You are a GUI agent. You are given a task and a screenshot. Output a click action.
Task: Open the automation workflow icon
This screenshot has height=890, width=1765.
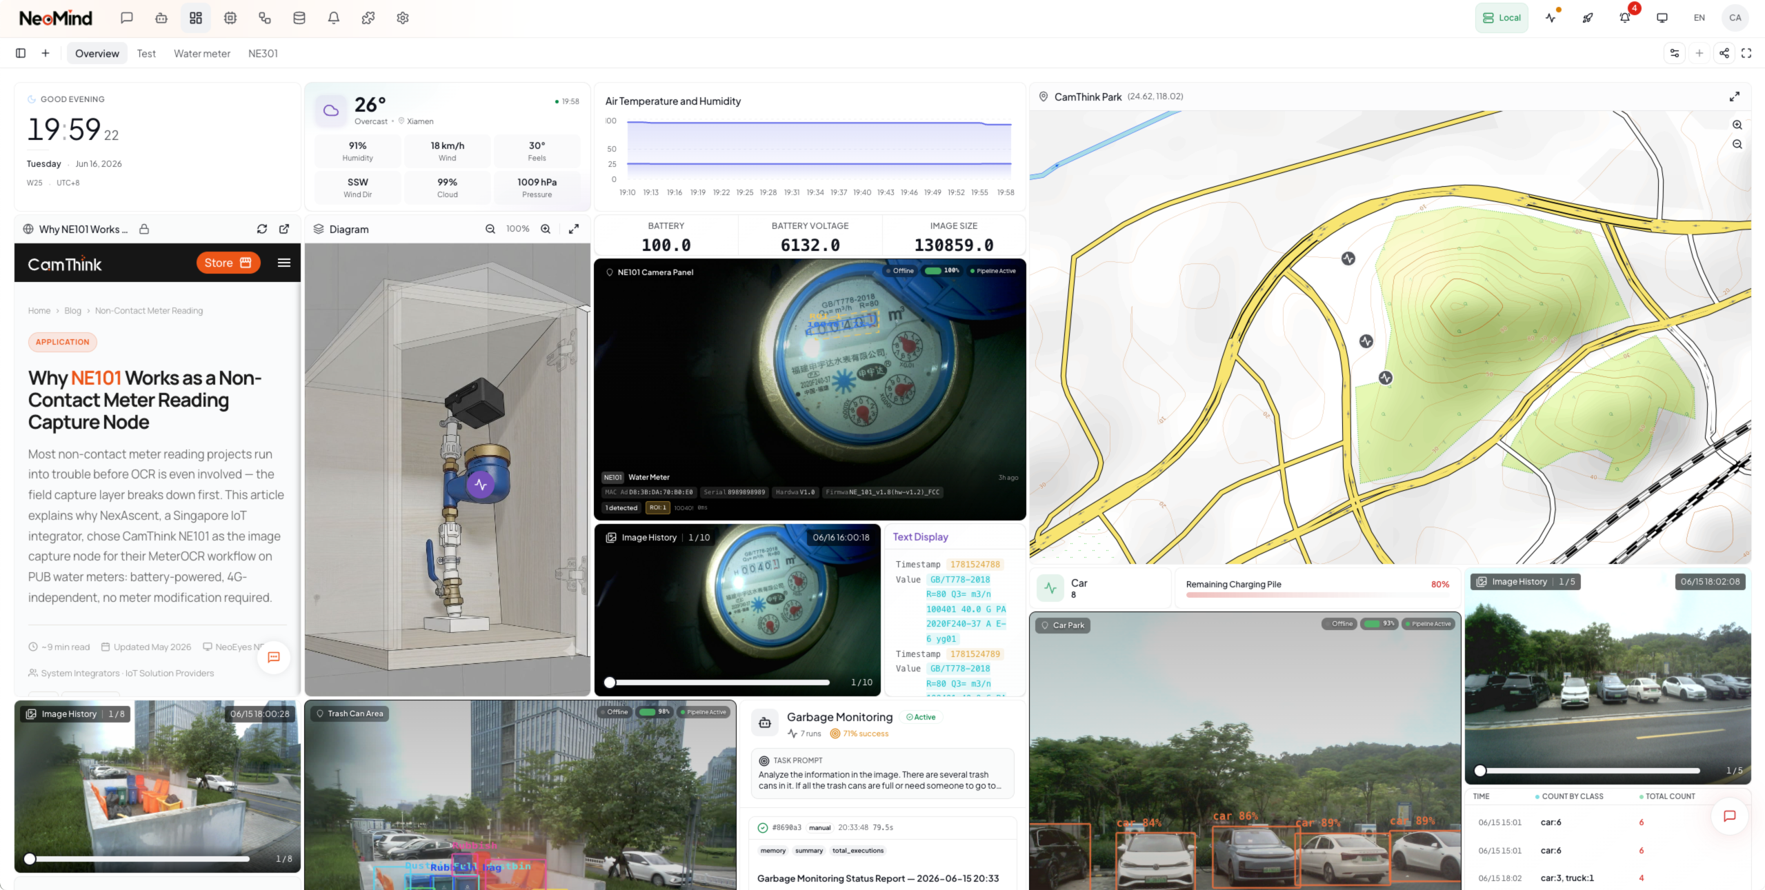(265, 18)
